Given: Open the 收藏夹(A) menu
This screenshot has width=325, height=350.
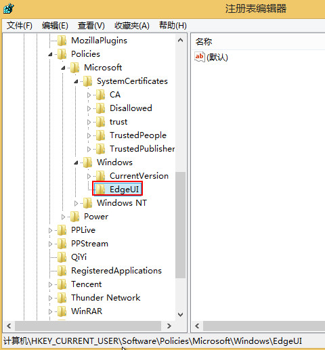Looking at the screenshot, I should click(x=132, y=25).
